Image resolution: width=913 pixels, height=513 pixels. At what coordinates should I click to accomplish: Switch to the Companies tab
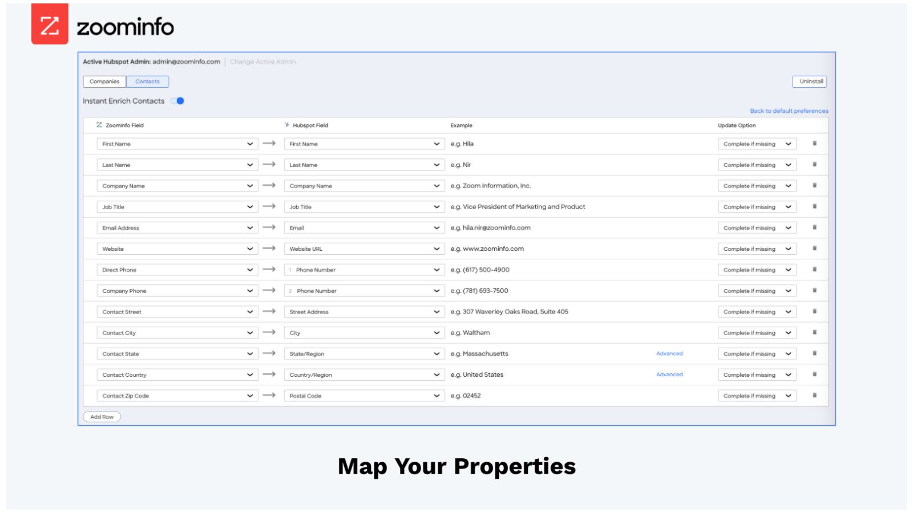(104, 82)
